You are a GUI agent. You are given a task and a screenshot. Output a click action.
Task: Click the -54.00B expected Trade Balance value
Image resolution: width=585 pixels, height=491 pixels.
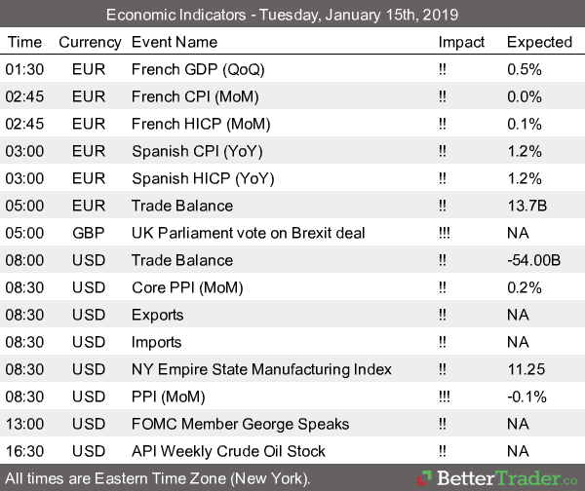(x=531, y=260)
